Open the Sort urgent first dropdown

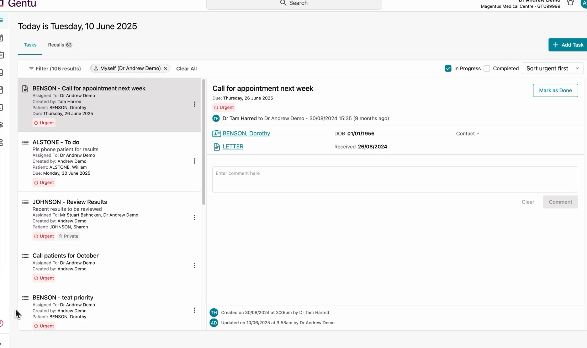pyautogui.click(x=552, y=69)
